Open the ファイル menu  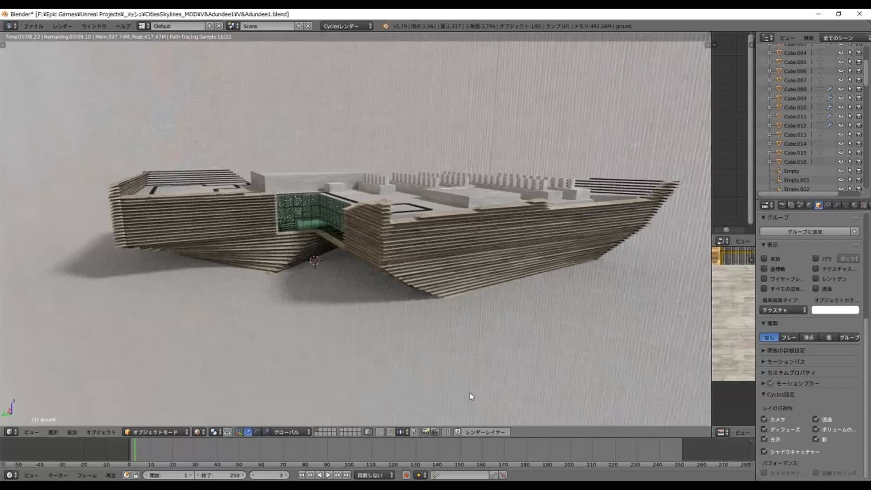[x=34, y=26]
